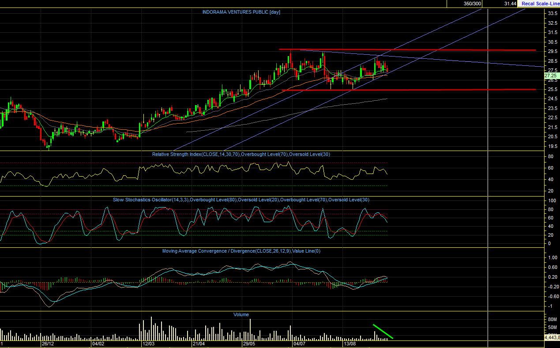Click the 50M volume axis label
560x348 pixels.
tap(552, 327)
